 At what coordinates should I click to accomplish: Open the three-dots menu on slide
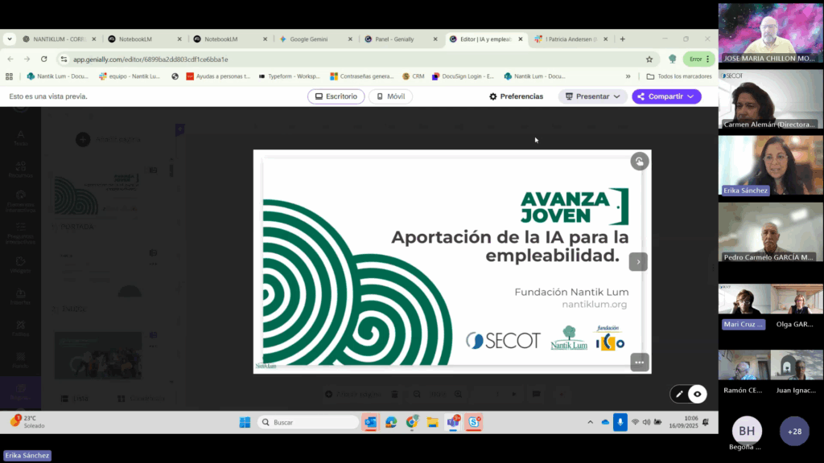point(639,363)
